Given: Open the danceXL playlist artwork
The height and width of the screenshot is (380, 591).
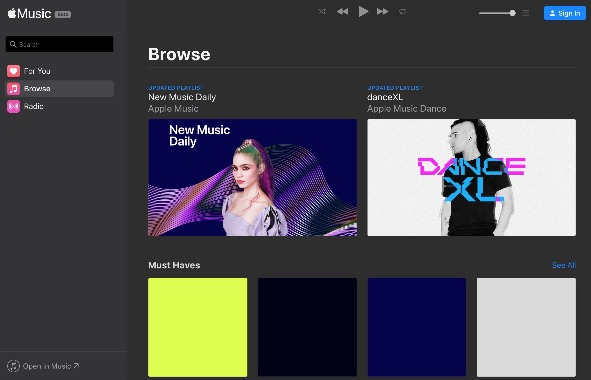Looking at the screenshot, I should click(471, 178).
